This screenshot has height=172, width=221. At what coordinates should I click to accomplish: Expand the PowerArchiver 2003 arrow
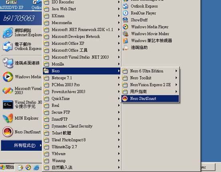pyautogui.click(x=119, y=92)
